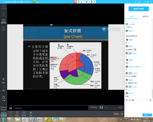Viewport: 153px width, 122px height.
Task: Toggle the muted microphone icon
Action: pyautogui.click(x=4, y=79)
